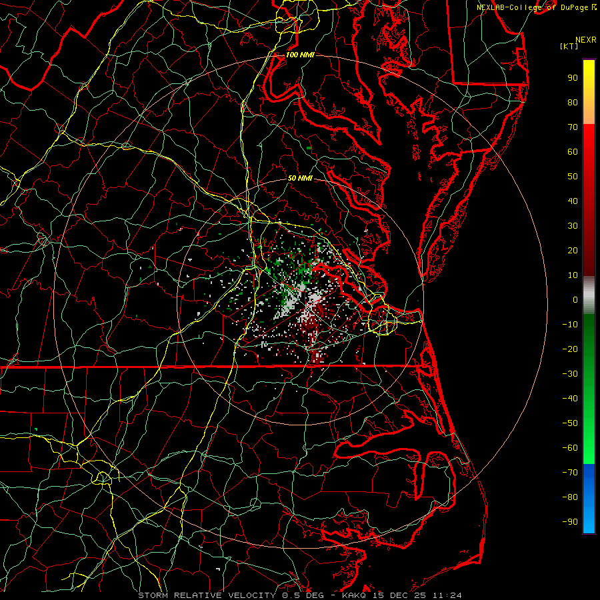The height and width of the screenshot is (600, 600).
Task: Click the 0 scale tick label
Action: 575,300
